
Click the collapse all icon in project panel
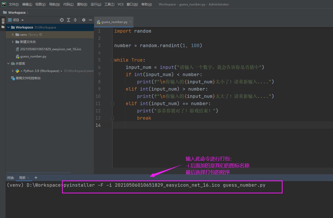coord(75,20)
